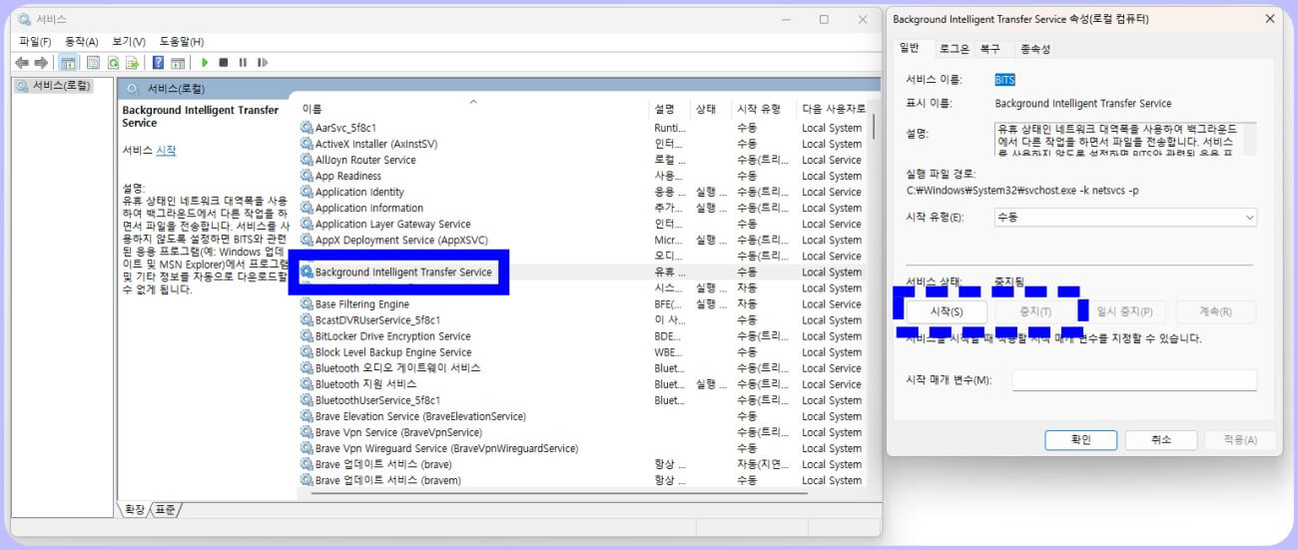Click the gear icon of Base Filtering Engine
Viewport: 1298px width, 550px height.
(x=307, y=303)
